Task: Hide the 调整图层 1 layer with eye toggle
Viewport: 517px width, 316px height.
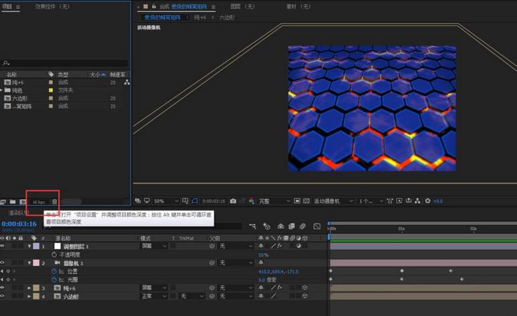Action: (3, 246)
